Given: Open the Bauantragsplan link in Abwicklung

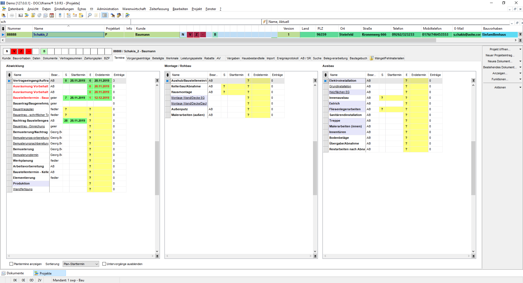Looking at the screenshot, I should (x=23, y=109).
